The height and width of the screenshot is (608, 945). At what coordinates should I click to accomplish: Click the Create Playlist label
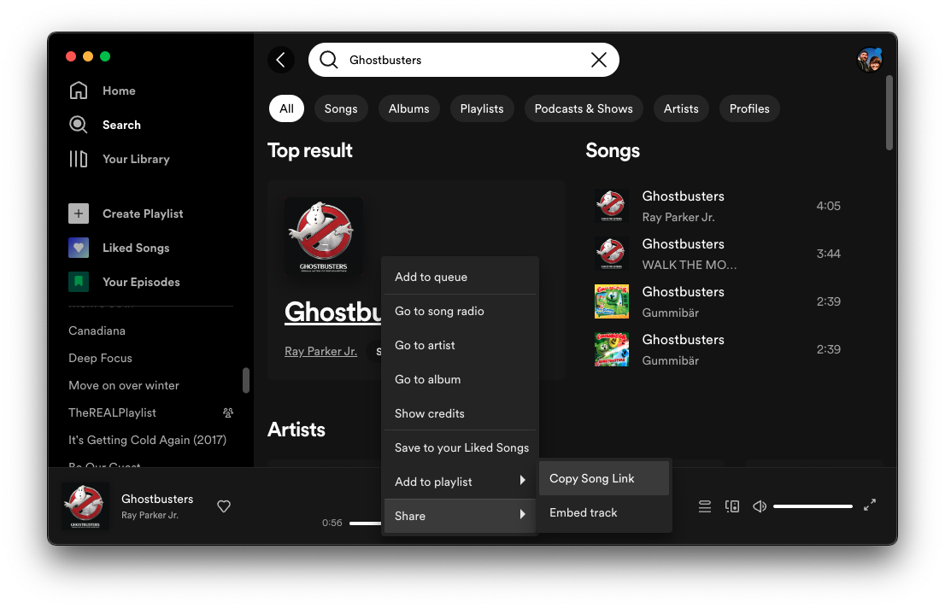click(x=143, y=214)
